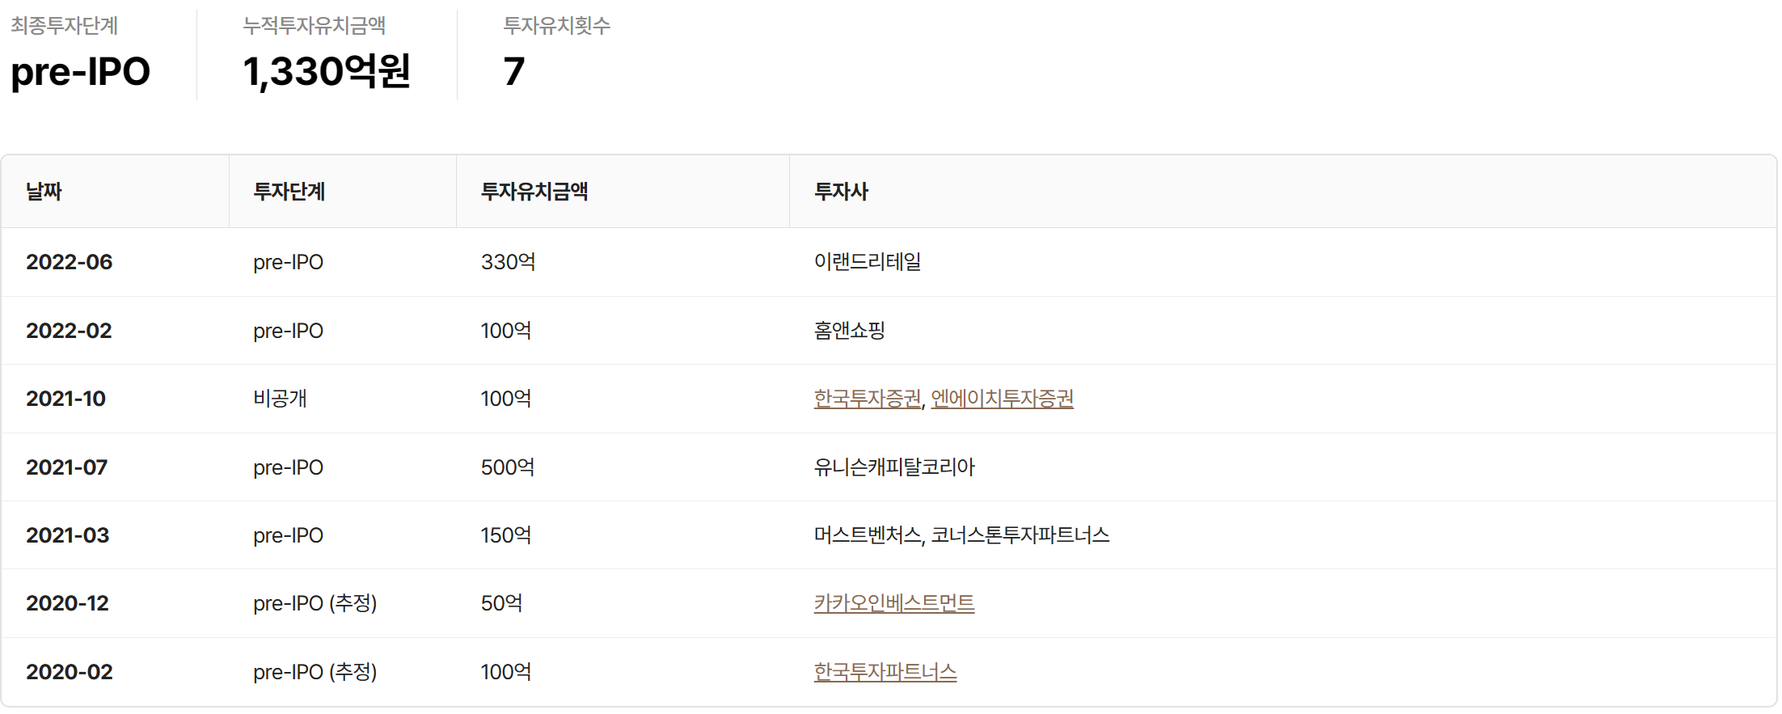Viewport: 1782px width, 714px height.
Task: Open the 한국투자증권 investor link
Action: point(867,399)
